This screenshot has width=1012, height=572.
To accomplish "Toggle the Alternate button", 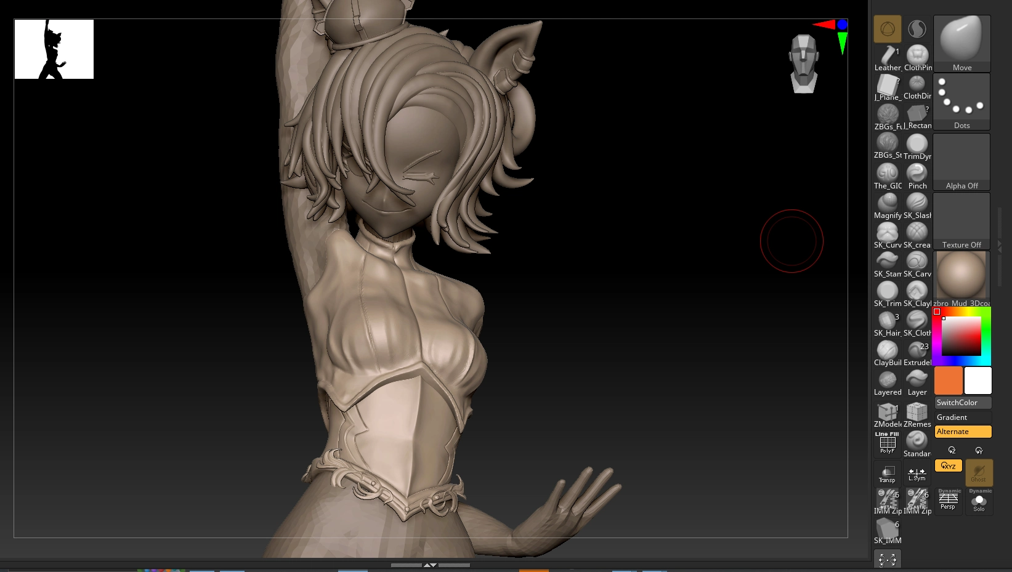I will pyautogui.click(x=963, y=432).
